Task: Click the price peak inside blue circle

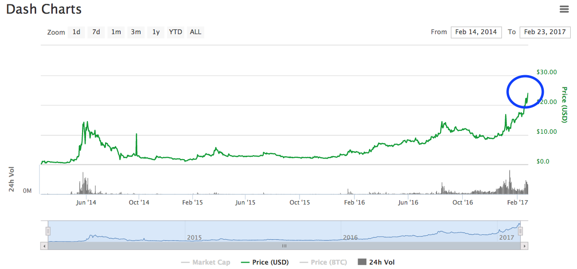Action: (528, 93)
